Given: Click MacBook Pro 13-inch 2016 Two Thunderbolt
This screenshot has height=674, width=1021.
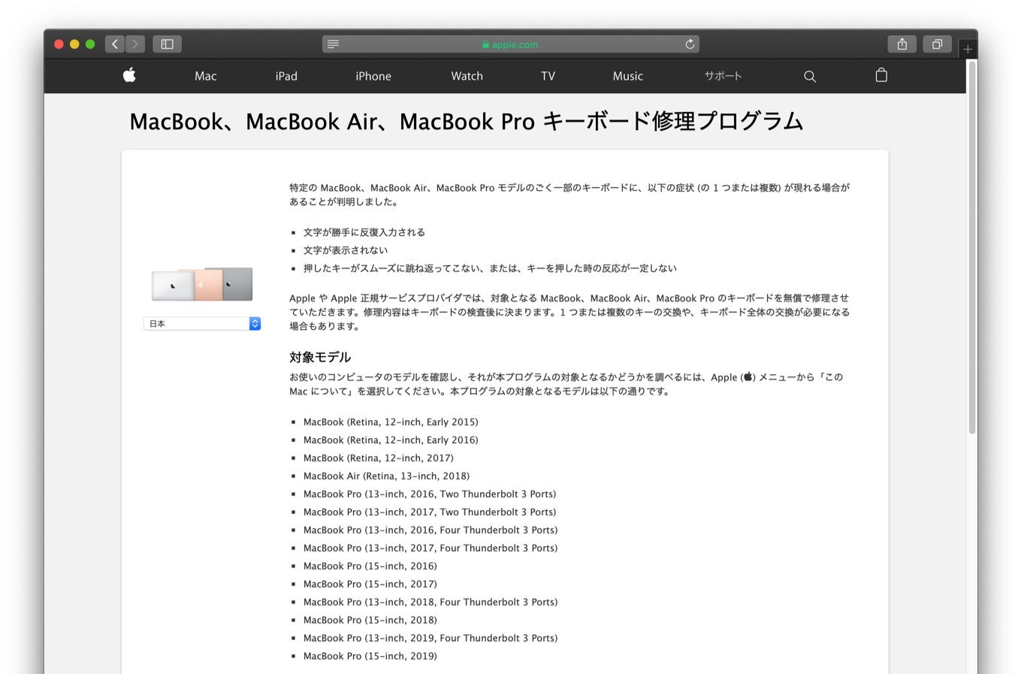Looking at the screenshot, I should (x=430, y=494).
